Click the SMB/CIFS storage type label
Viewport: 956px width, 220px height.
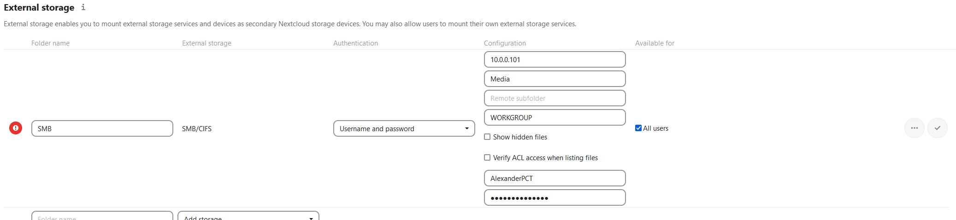click(x=197, y=129)
